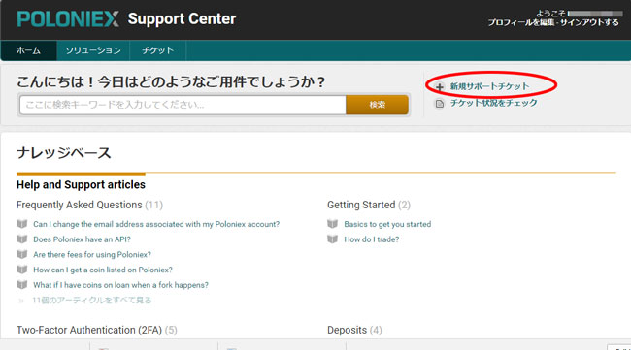
Task: Click book icon beside 'Basics to get you started'
Action: tap(332, 224)
